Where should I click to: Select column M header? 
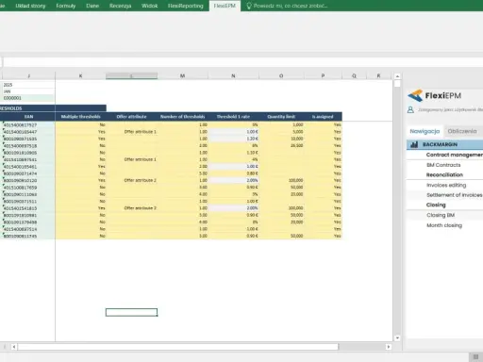coord(182,75)
